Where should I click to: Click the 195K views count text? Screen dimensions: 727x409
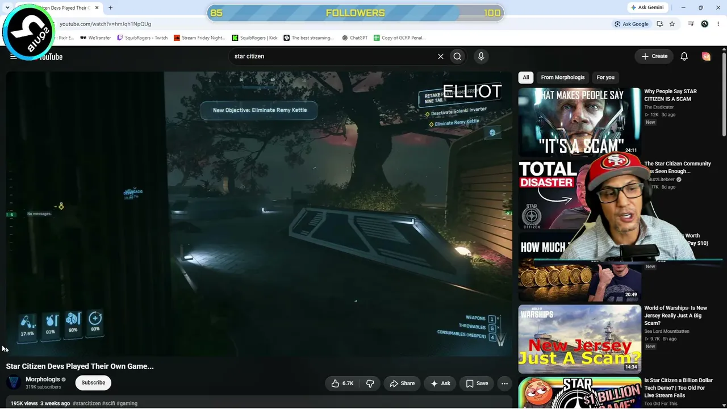click(24, 403)
